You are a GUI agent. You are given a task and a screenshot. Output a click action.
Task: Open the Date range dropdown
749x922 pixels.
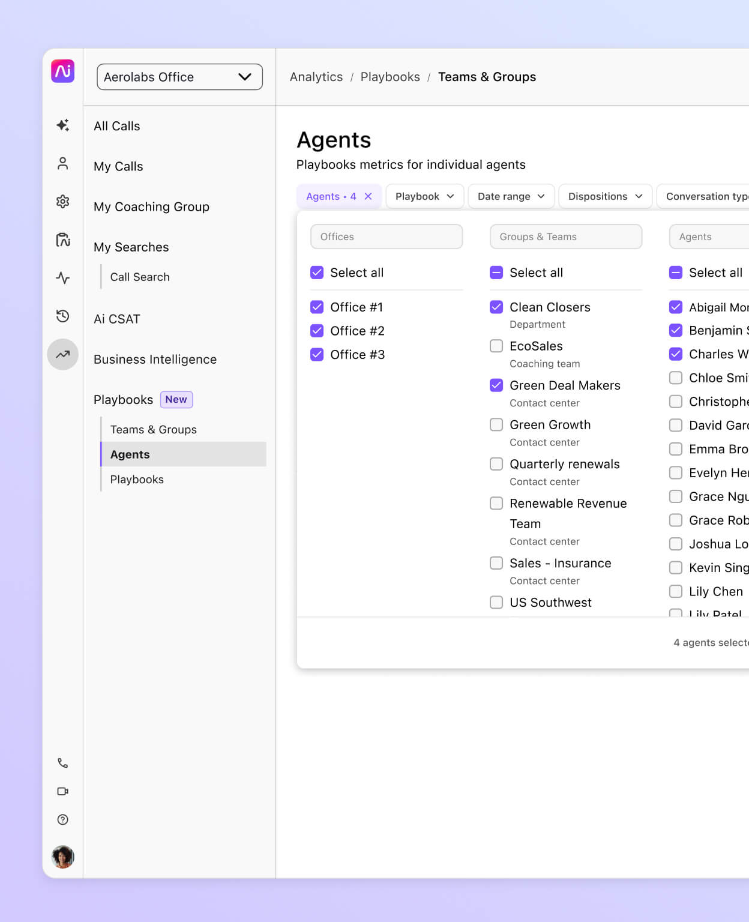click(511, 196)
